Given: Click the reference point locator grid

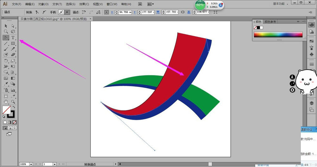Looking at the screenshot, I should 107,12.
